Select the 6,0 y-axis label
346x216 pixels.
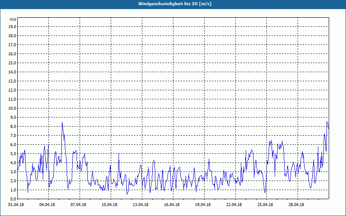[13, 145]
